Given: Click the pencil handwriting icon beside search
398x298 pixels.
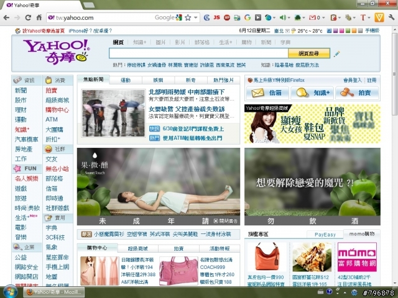Looking at the screenshot, I should (x=336, y=54).
